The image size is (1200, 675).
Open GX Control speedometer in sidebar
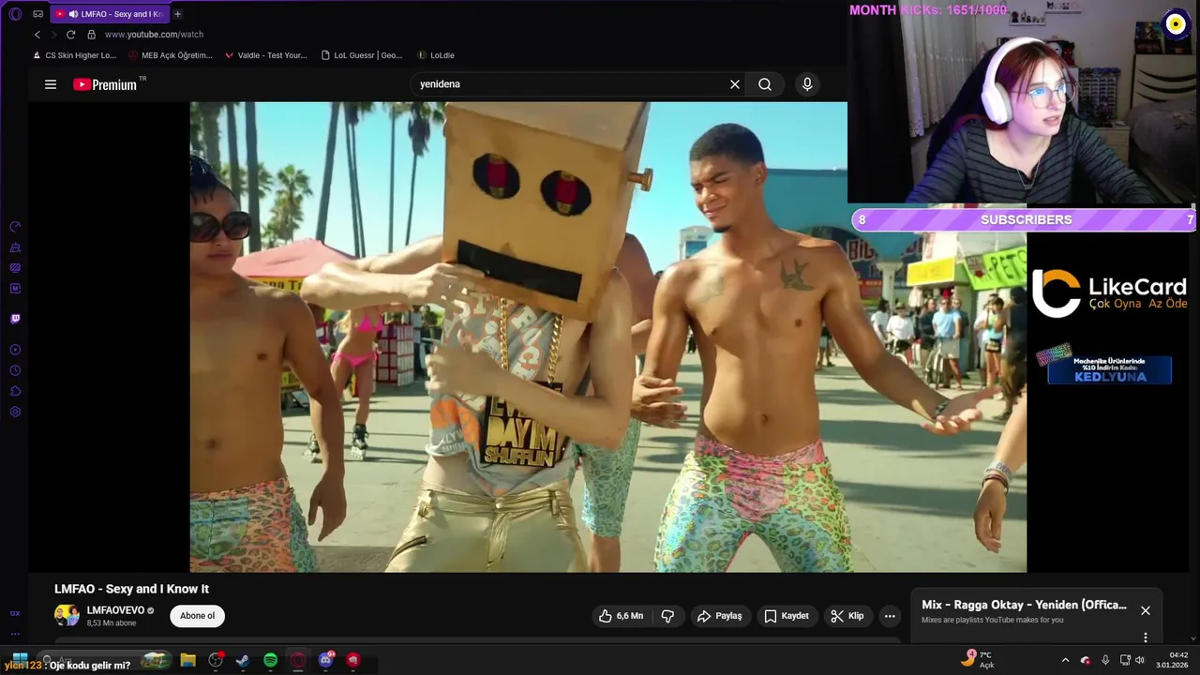pyautogui.click(x=15, y=227)
